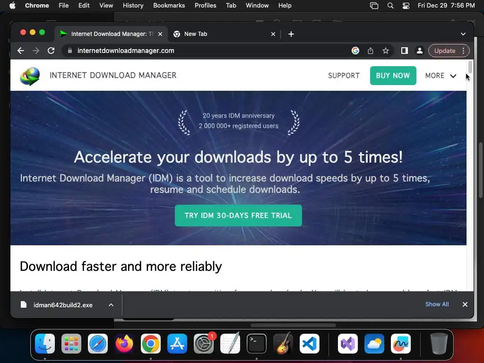This screenshot has height=363, width=484.
Task: Click the date and time in menu bar
Action: (446, 6)
